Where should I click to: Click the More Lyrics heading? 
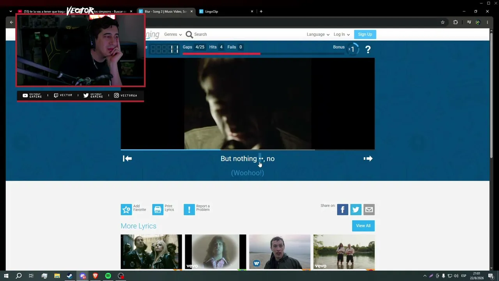pyautogui.click(x=138, y=226)
